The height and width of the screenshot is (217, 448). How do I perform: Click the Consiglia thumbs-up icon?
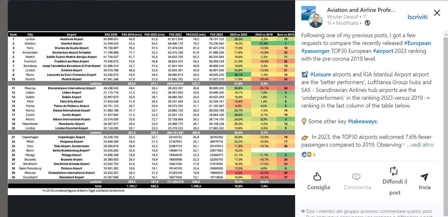[317, 177]
